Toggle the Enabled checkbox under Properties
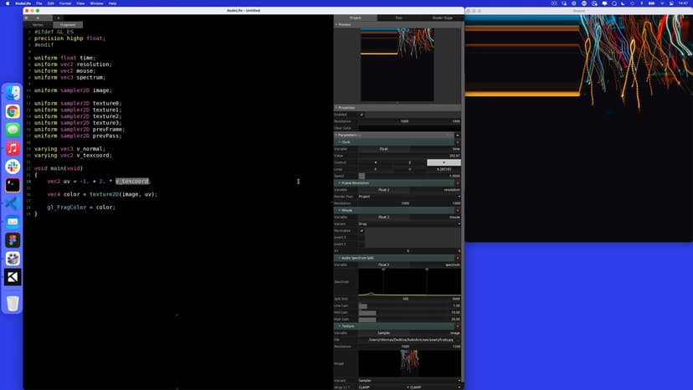The image size is (693, 390). coord(362,115)
